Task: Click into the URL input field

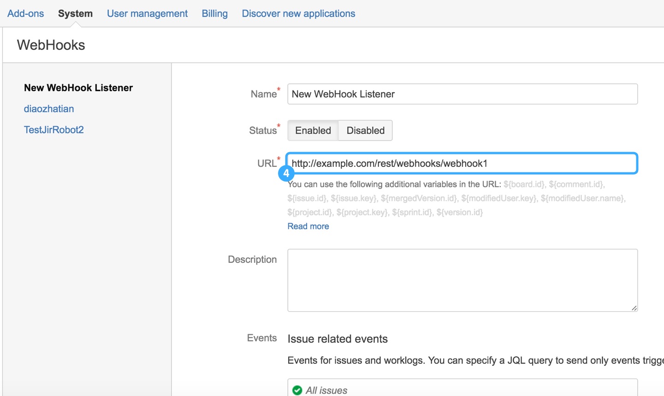Action: pyautogui.click(x=462, y=163)
